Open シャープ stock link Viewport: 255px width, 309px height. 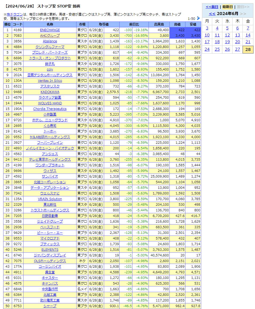click(50, 306)
